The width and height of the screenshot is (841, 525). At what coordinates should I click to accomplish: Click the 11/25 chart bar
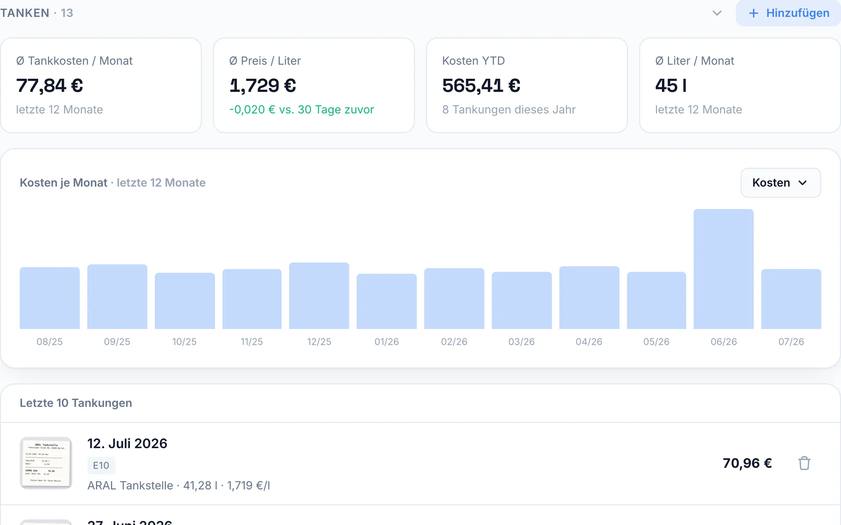coord(252,299)
